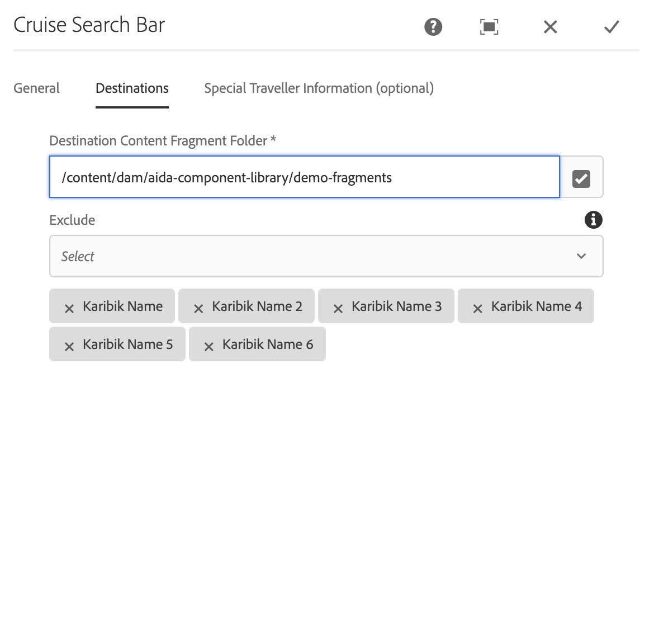Screen dimensions: 654x618
Task: Open the help icon in the title bar
Action: click(433, 27)
